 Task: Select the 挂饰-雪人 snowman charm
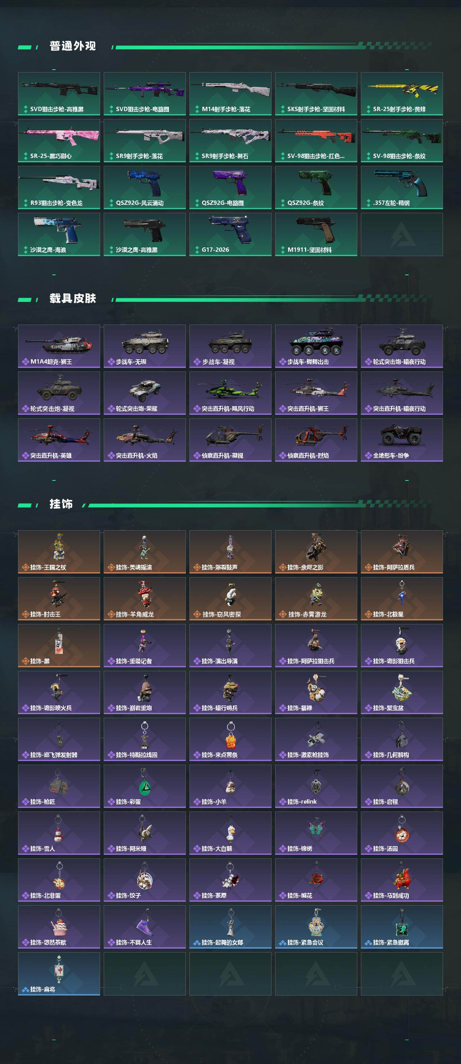click(59, 833)
